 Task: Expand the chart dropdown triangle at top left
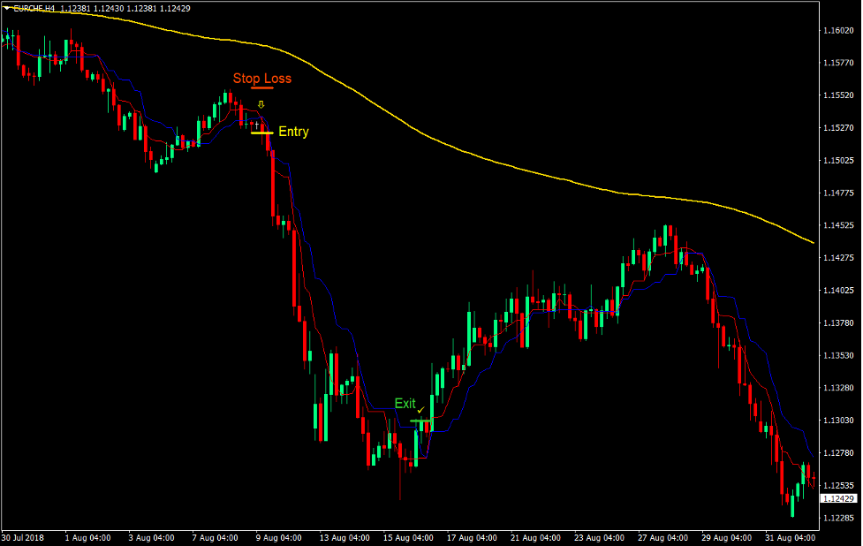6,6
